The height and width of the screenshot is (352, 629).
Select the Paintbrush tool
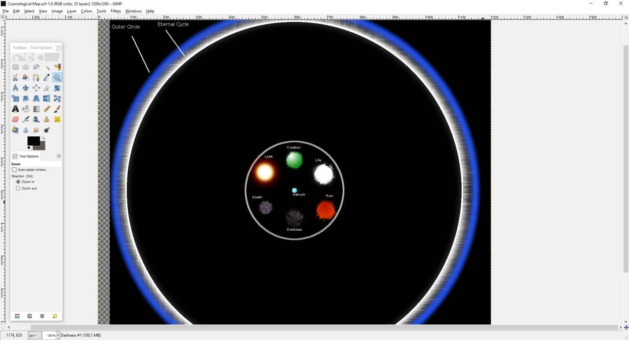pyautogui.click(x=57, y=109)
